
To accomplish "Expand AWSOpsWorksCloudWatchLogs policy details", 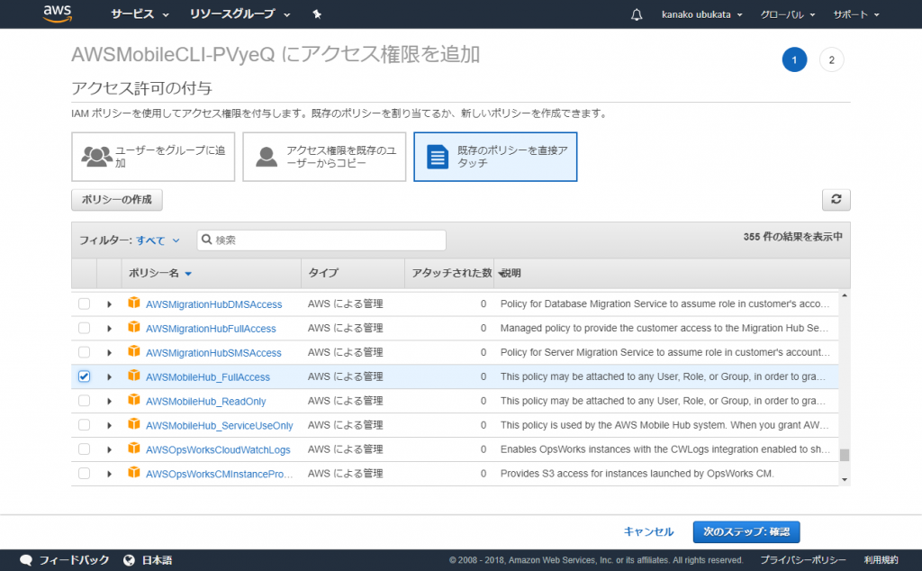I will 109,449.
